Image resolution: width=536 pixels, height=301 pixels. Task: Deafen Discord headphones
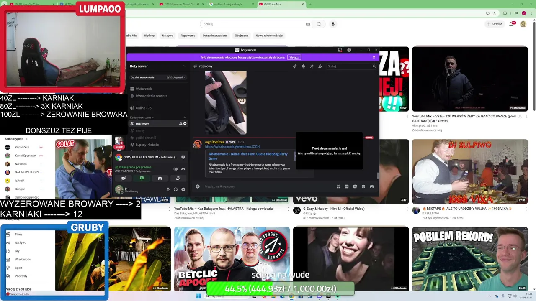click(175, 189)
